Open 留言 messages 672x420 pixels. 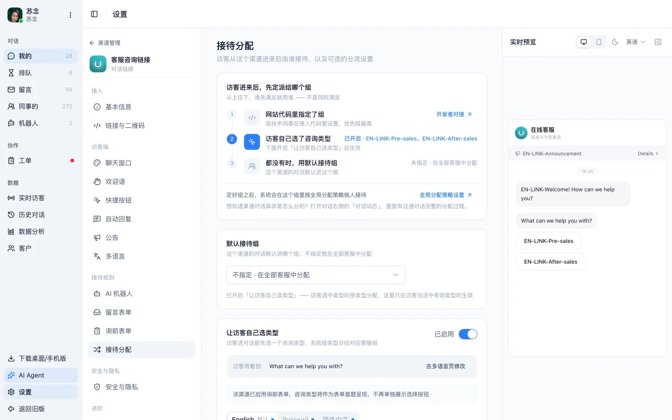coord(41,90)
